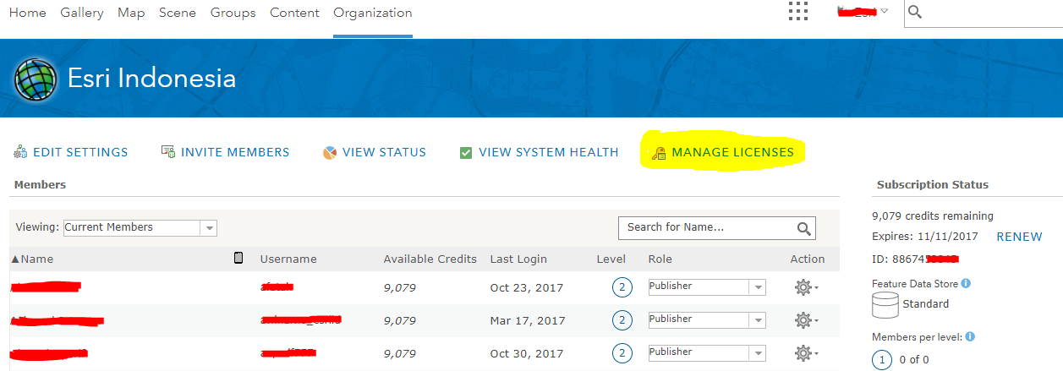Click the RENEW subscription link
Viewport: 1063px width, 371px height.
(1019, 237)
